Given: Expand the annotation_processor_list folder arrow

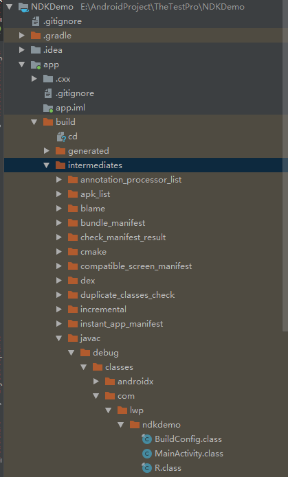Looking at the screenshot, I should tap(59, 180).
